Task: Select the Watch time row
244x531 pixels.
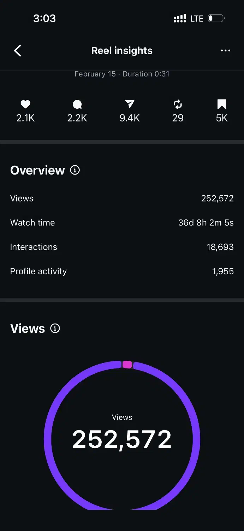Action: pos(122,223)
